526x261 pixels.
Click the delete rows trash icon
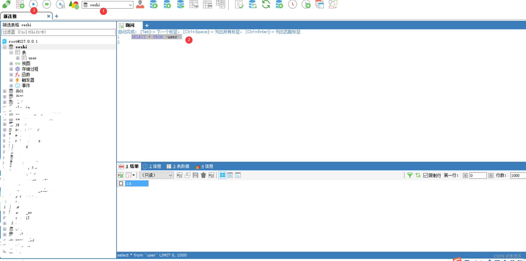tap(204, 175)
